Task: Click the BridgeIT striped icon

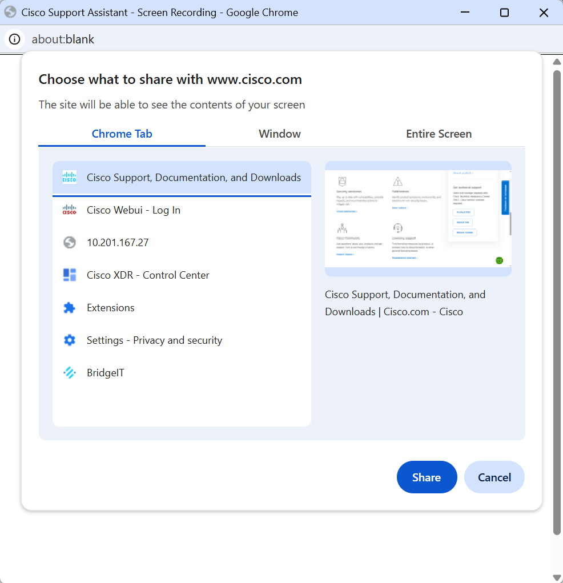Action: (70, 372)
